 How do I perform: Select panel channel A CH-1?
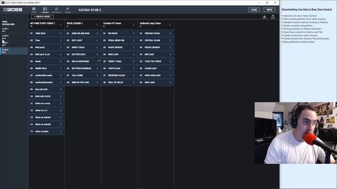pyautogui.click(x=14, y=30)
